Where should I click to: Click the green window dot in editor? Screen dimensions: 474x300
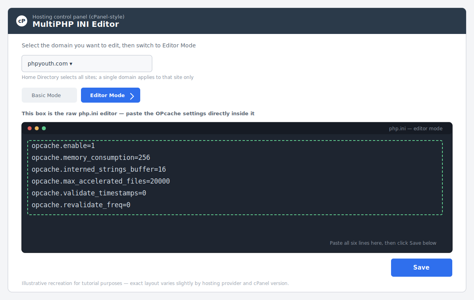click(x=44, y=128)
